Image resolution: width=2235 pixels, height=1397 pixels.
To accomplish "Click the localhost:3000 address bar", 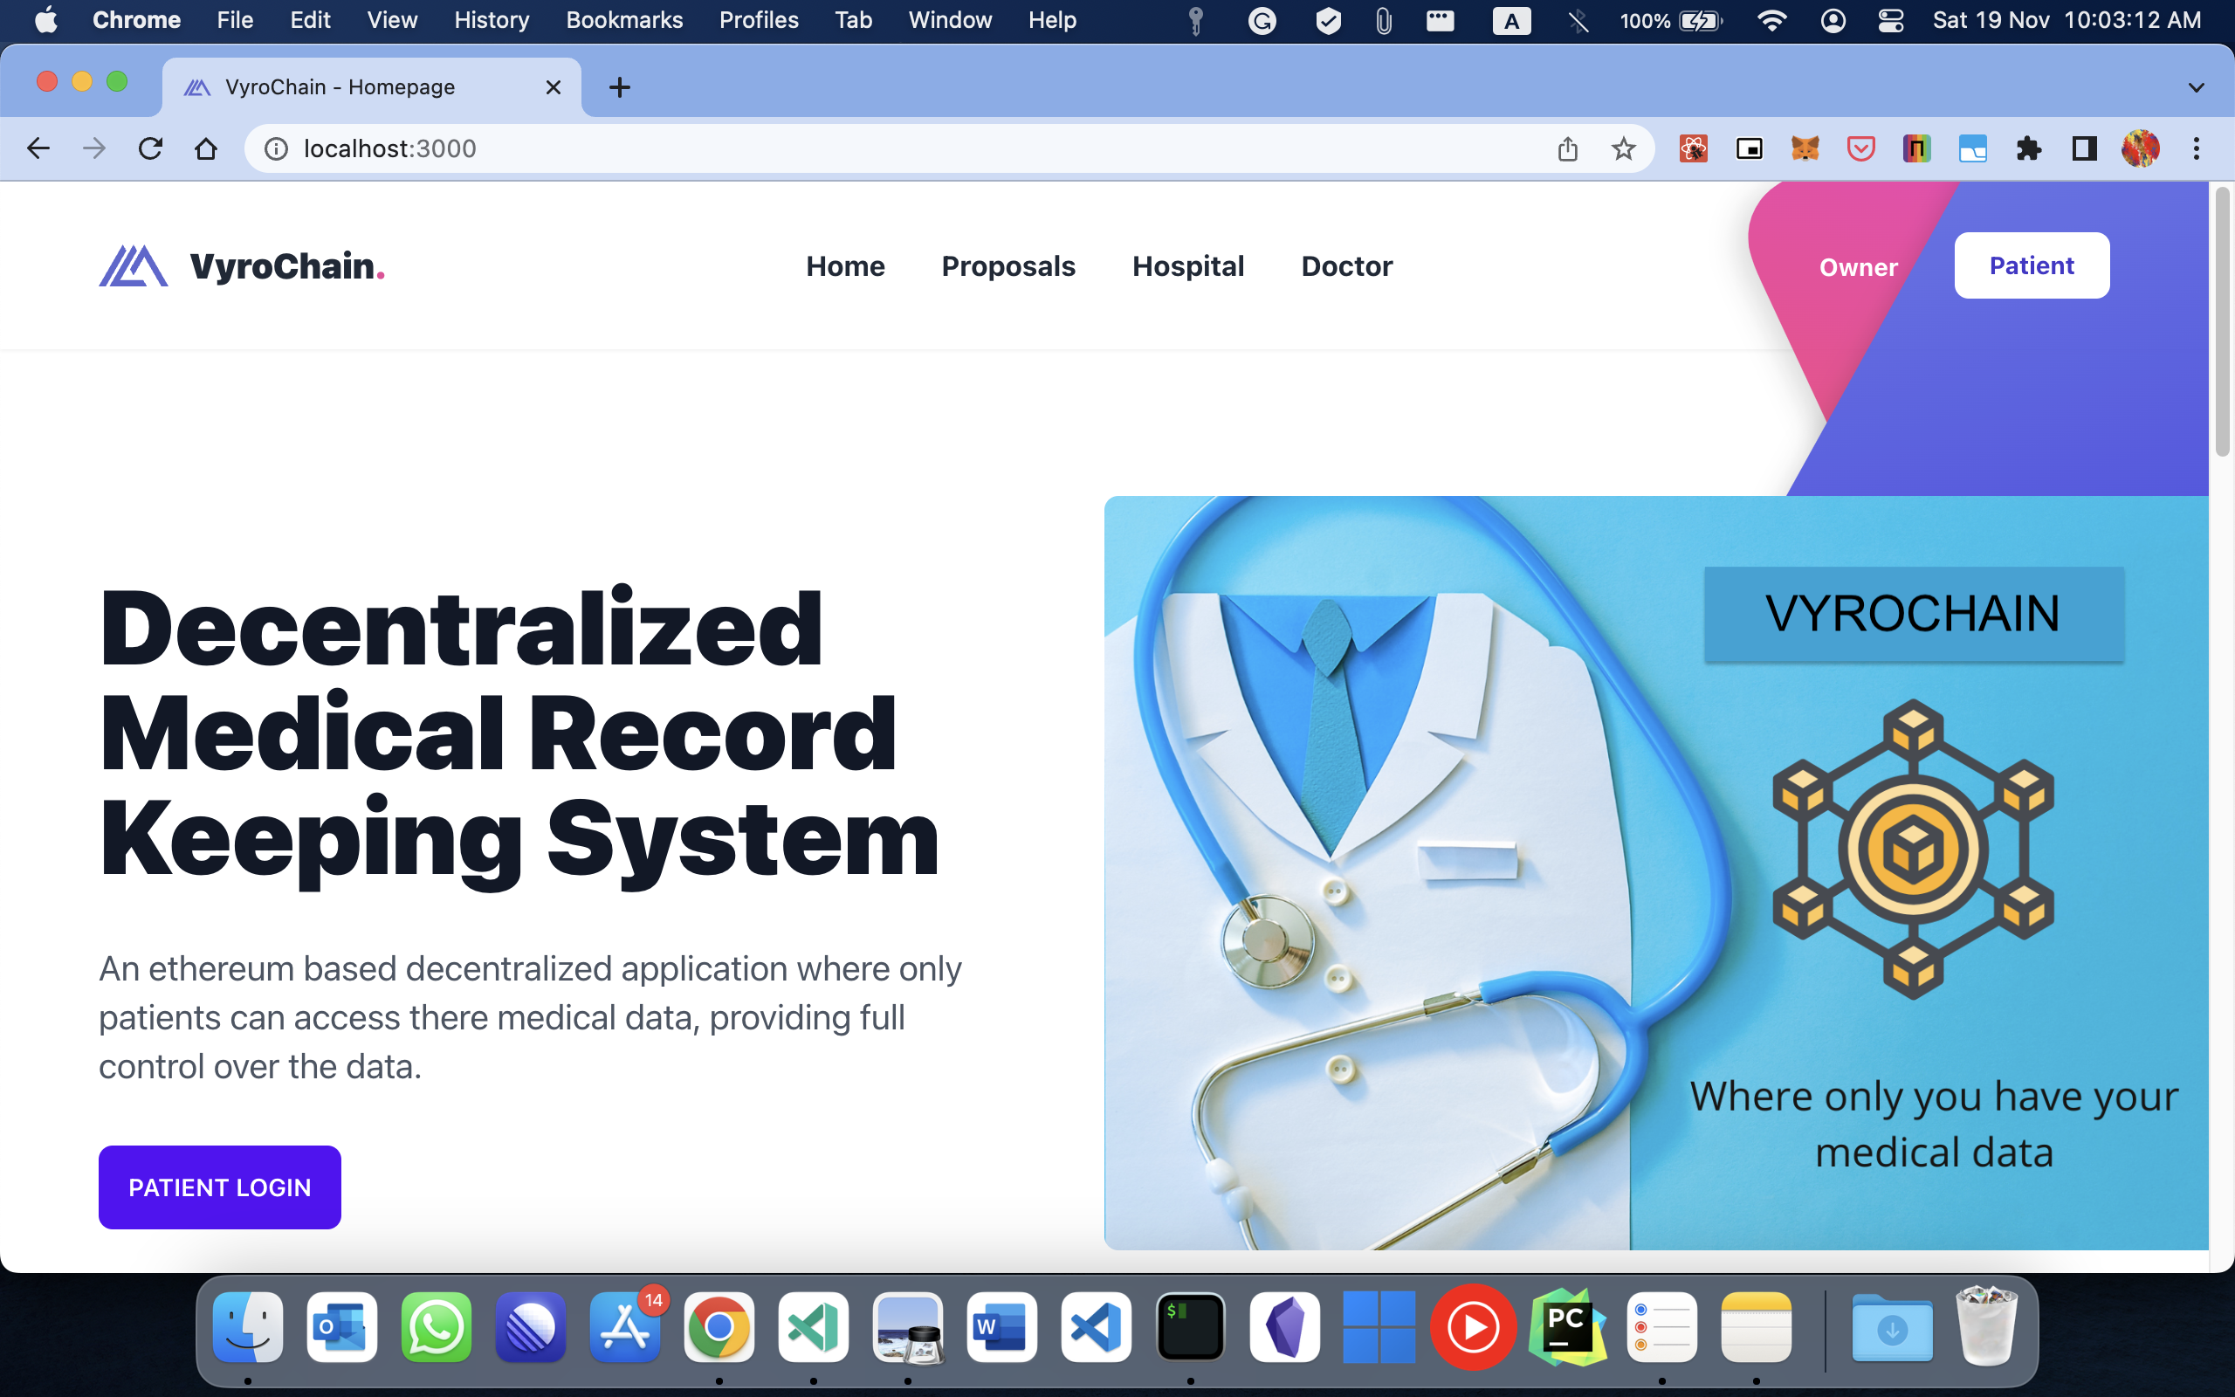I will [x=831, y=148].
